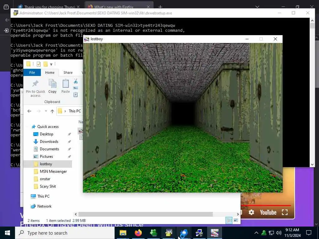Open recent locations dropdown in Explorer

coord(46,111)
